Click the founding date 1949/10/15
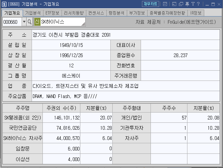The height and width of the screenshot is (168, 223). (x=71, y=45)
